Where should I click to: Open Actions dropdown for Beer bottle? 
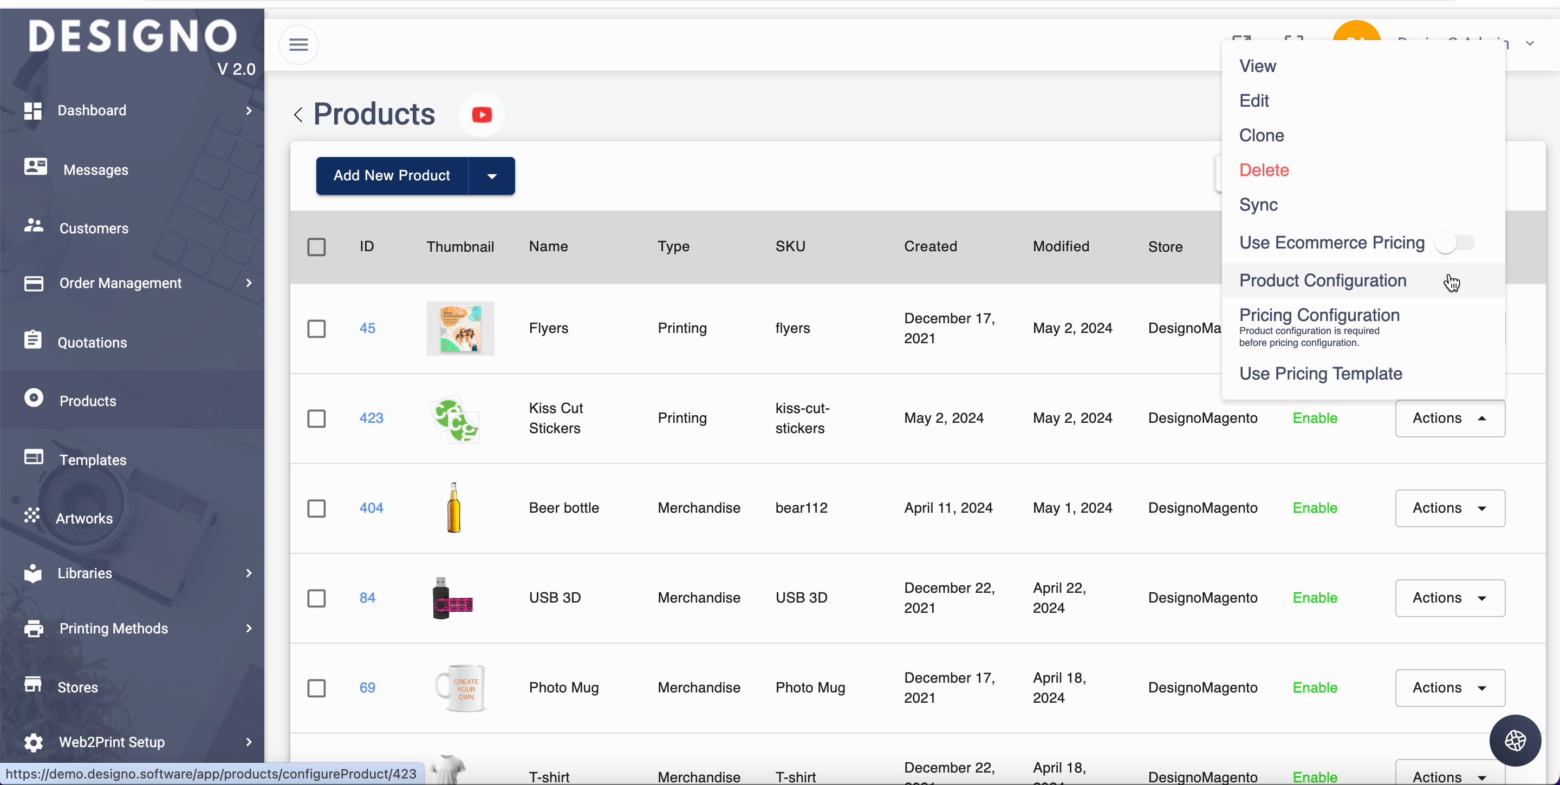(x=1449, y=508)
